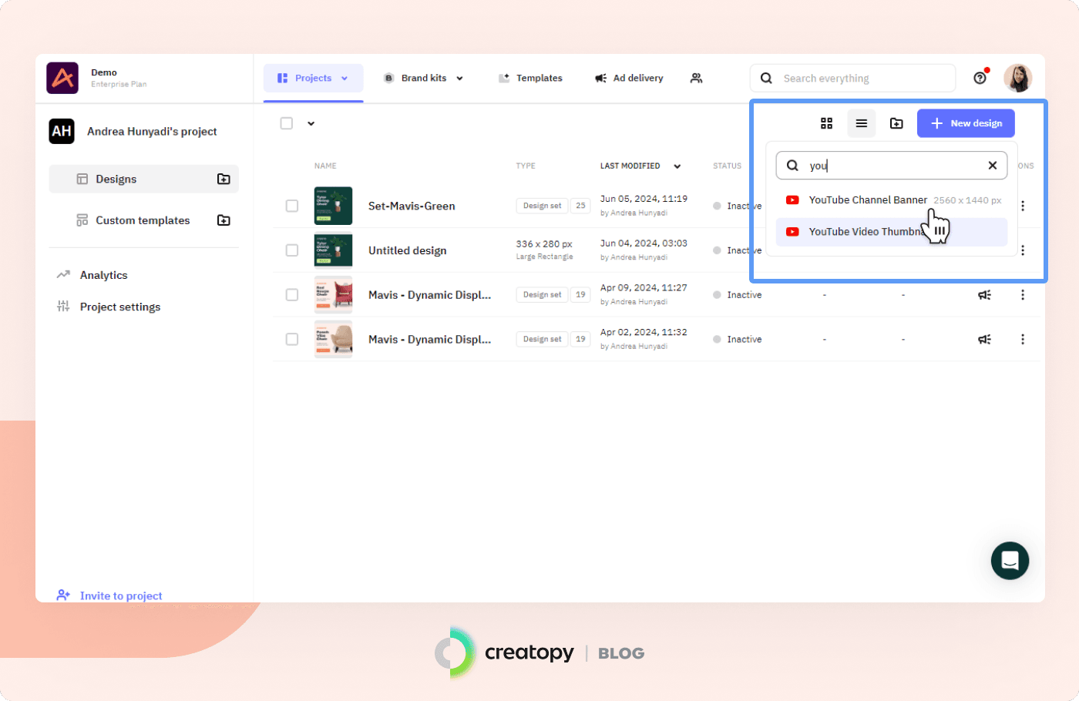The image size is (1079, 701).
Task: Open the Templates tab
Action: point(530,78)
